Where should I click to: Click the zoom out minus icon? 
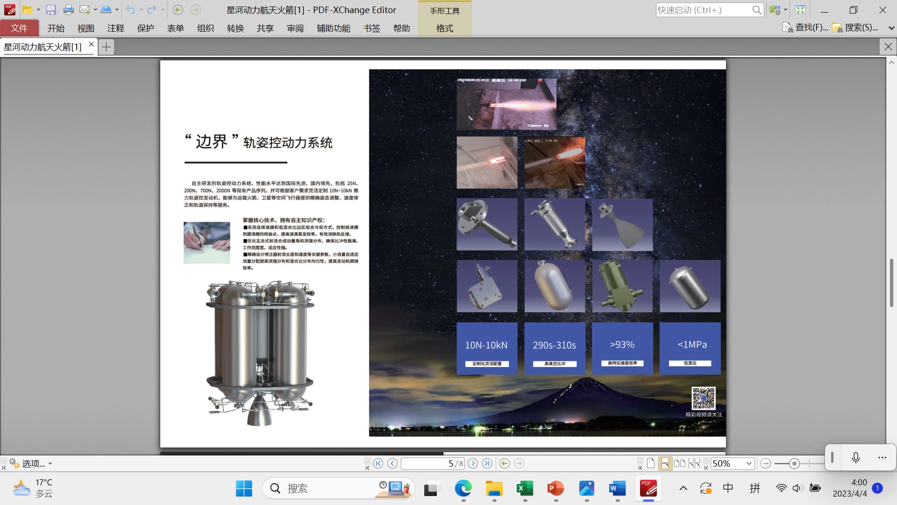point(765,463)
